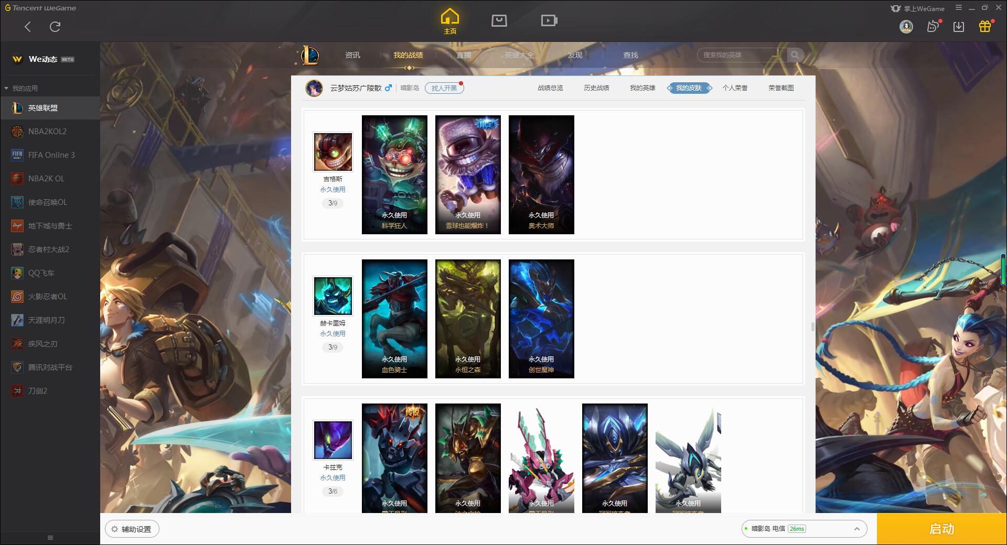The image size is (1007, 545).
Task: Refresh the page with the reload icon
Action: [x=55, y=27]
